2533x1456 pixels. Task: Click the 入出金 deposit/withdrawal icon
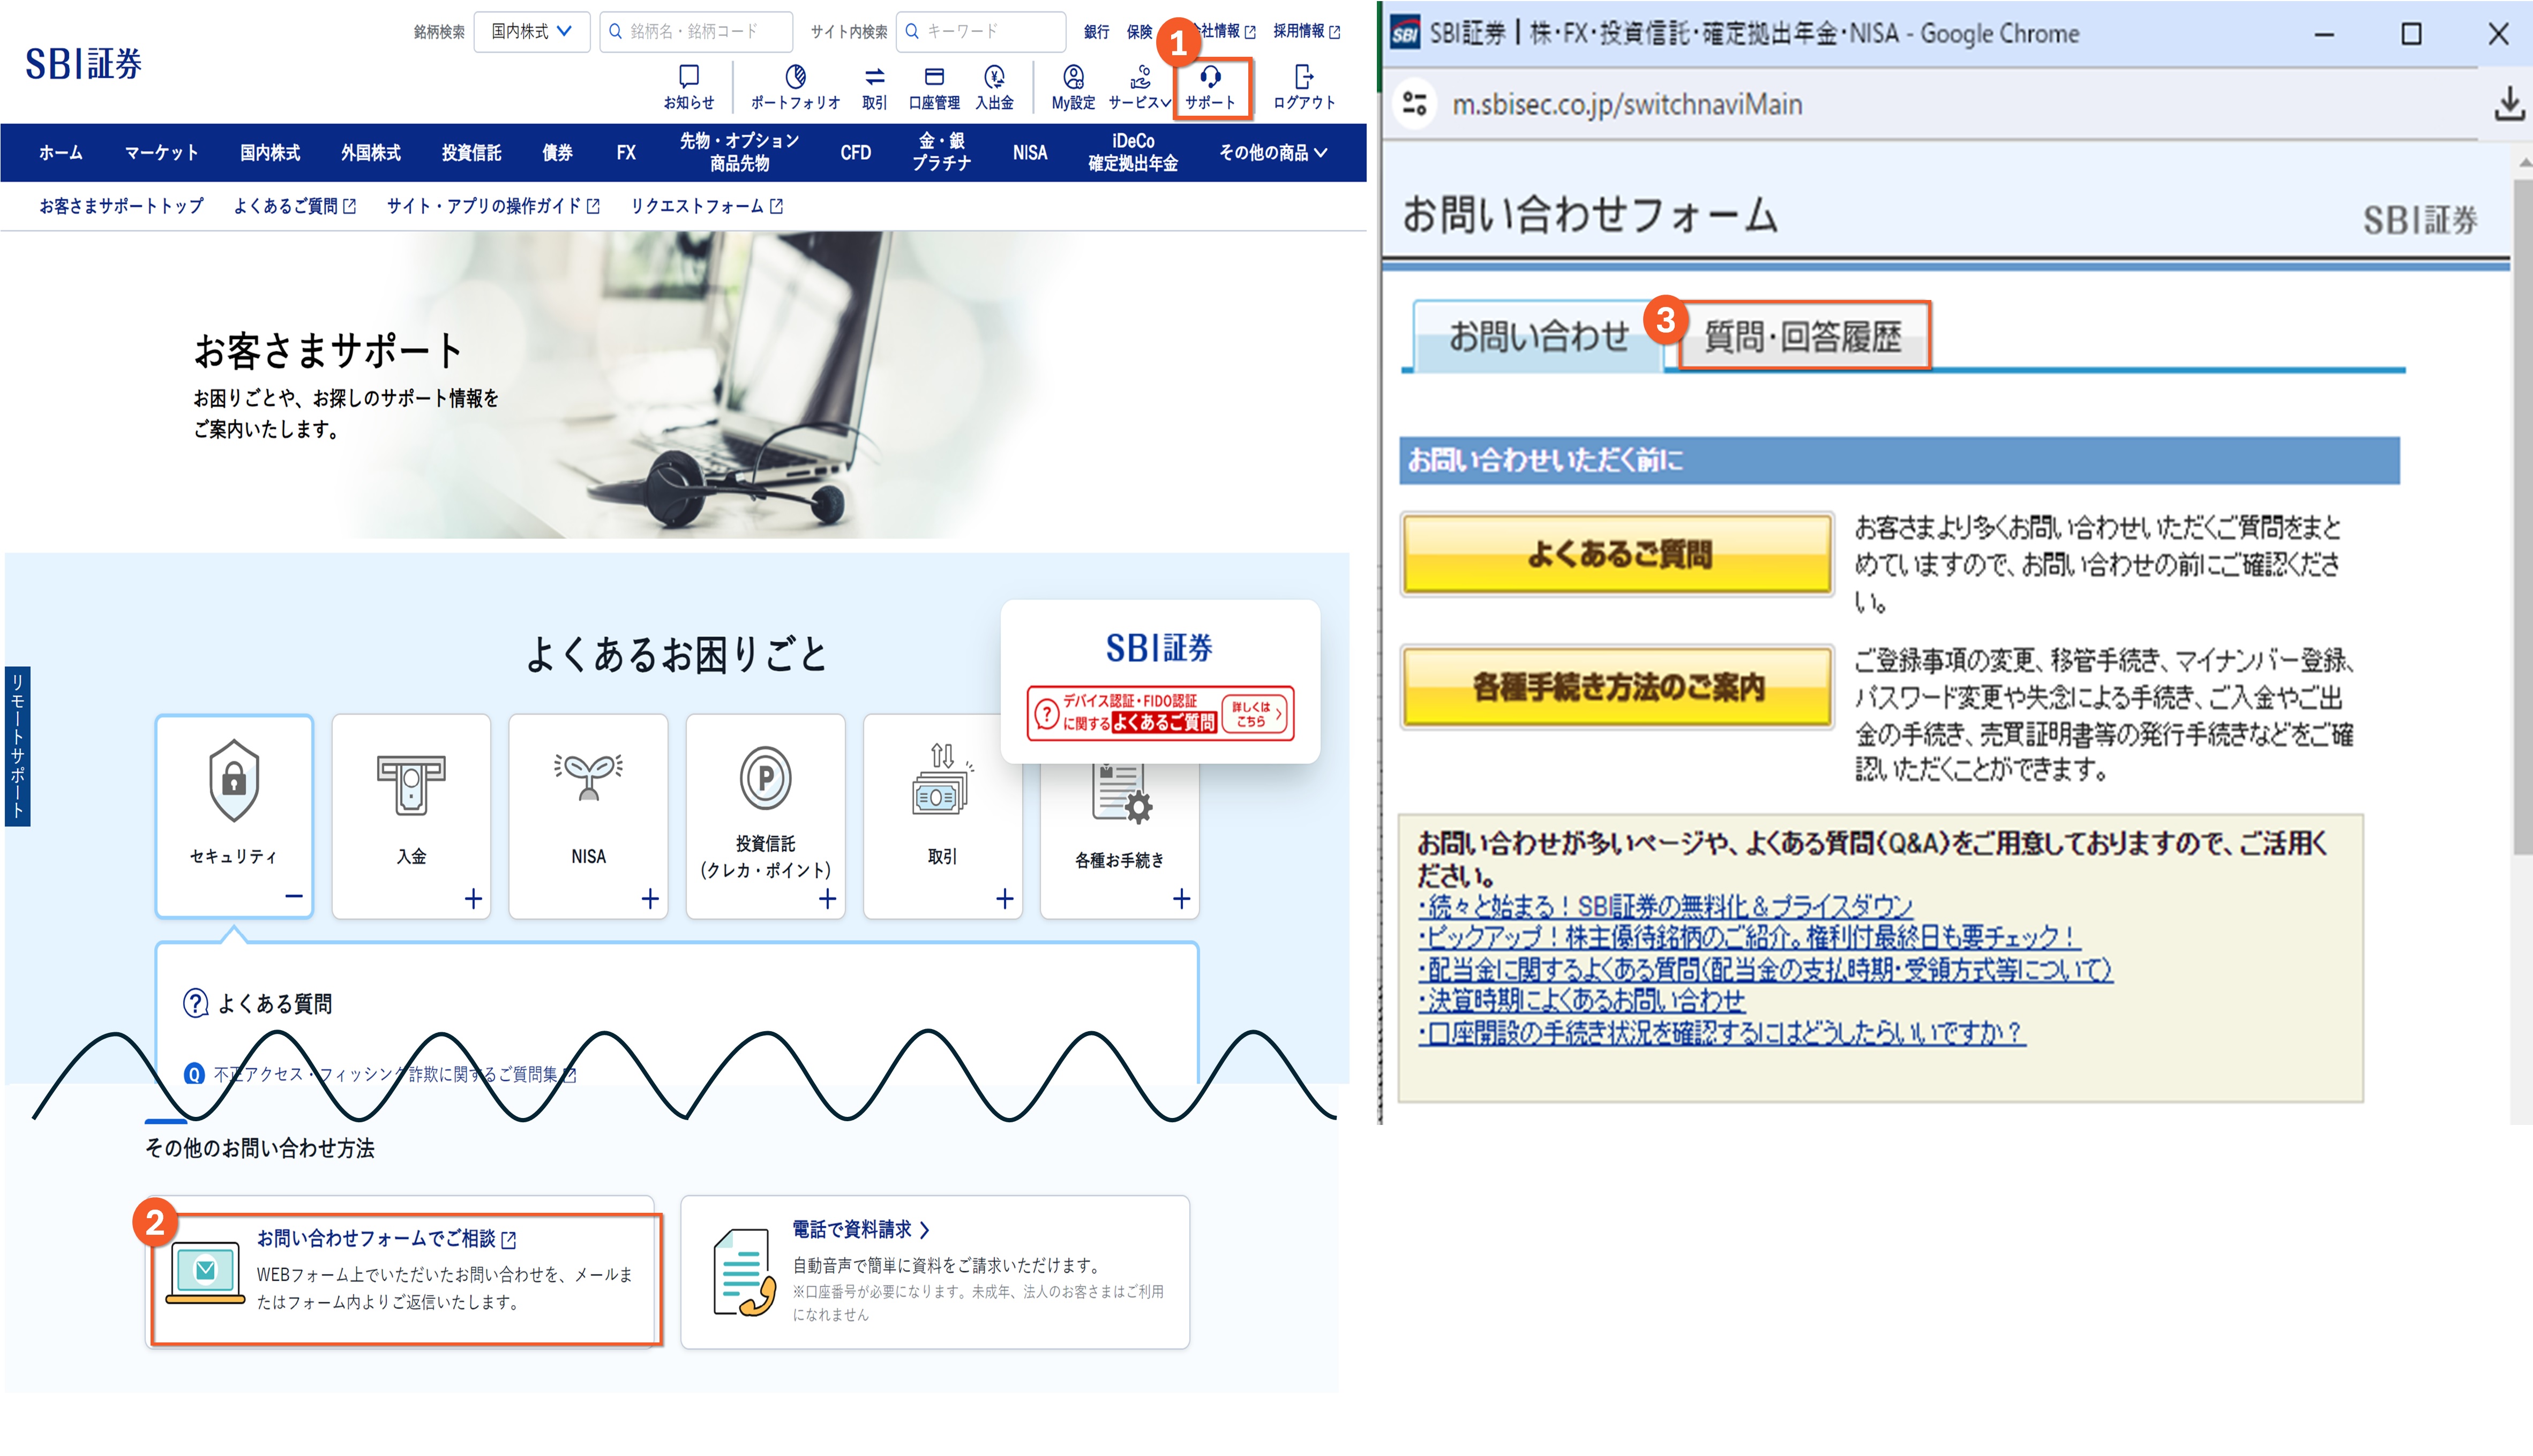coord(994,87)
